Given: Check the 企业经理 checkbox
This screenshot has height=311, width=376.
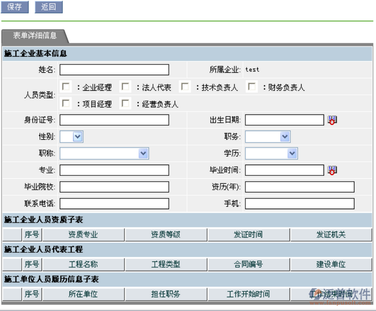Looking at the screenshot, I should point(66,87).
